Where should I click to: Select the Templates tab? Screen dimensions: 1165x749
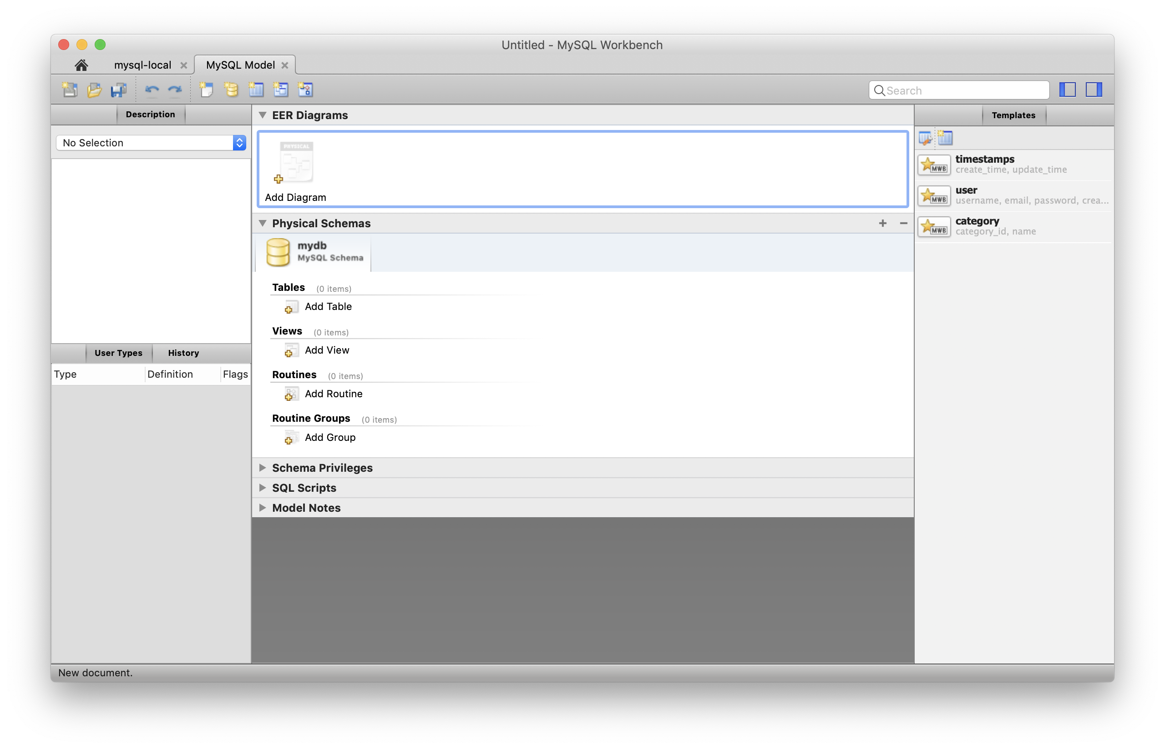[x=1013, y=115]
